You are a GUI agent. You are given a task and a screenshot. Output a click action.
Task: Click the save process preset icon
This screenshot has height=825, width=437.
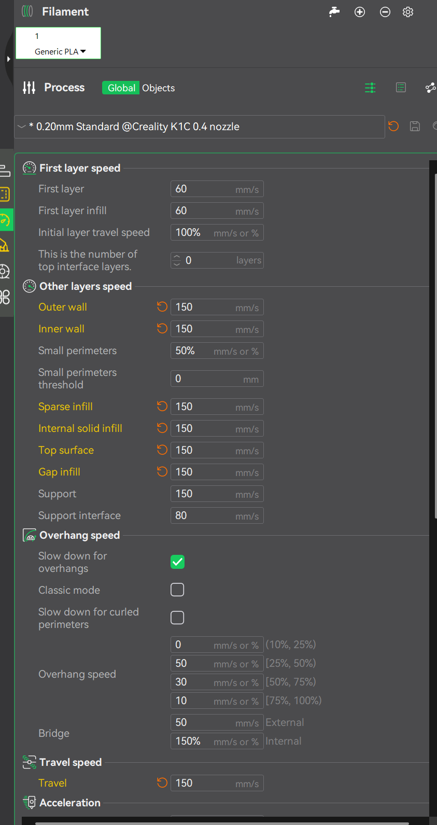pos(415,126)
